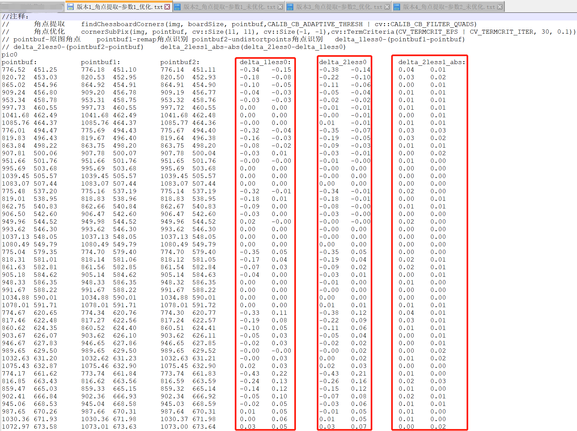
Task: Close the 版本2_角点提取-参数1_未优化 tab
Action: (x=280, y=6)
